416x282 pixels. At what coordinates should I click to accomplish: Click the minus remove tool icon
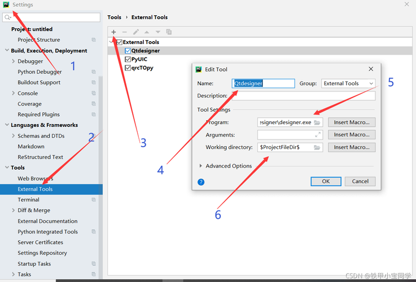click(x=124, y=32)
